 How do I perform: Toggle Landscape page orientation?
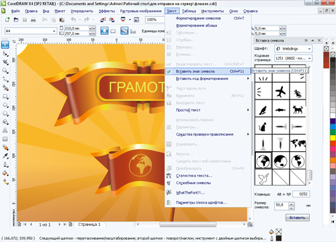coord(113,31)
